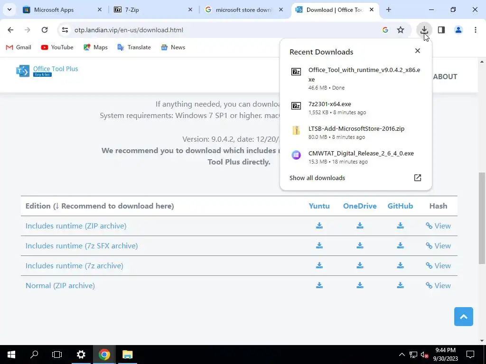486x364 pixels.
Task: Click the scroll-to-top arrow button
Action: pos(463,316)
